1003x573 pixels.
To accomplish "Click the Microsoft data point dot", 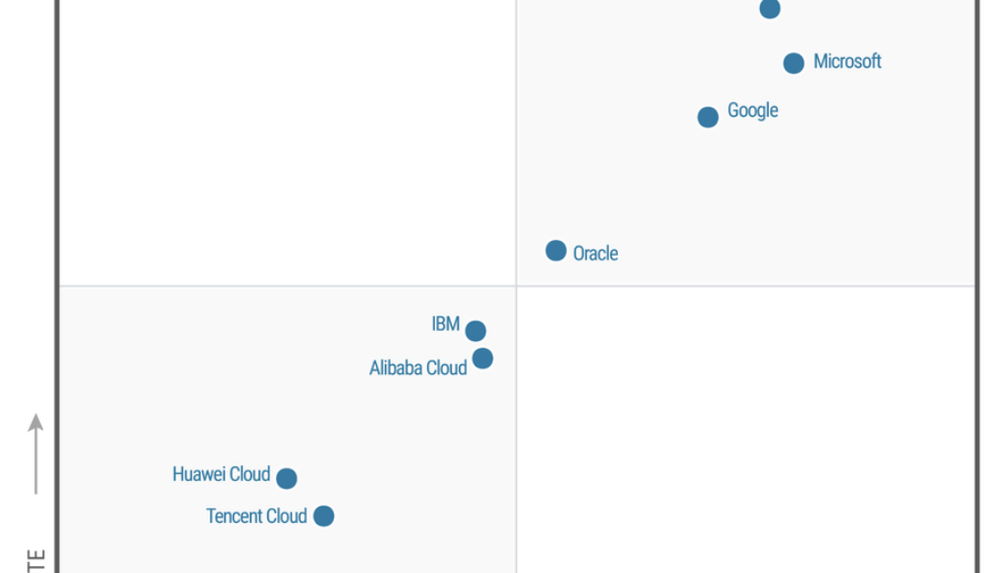I will click(793, 63).
